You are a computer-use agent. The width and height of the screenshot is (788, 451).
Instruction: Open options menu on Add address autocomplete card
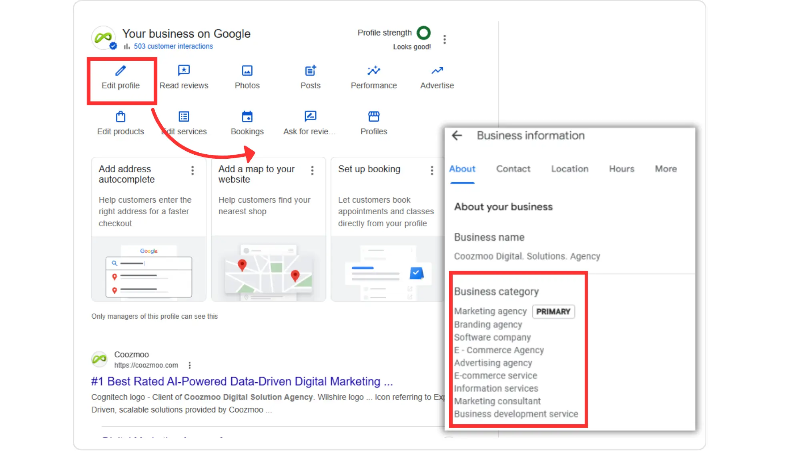(x=192, y=171)
